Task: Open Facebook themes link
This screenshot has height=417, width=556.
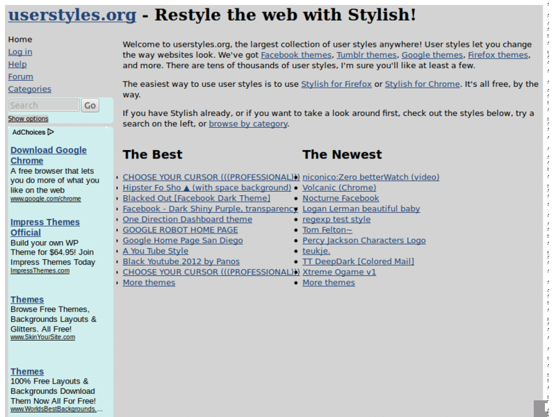Action: click(296, 55)
